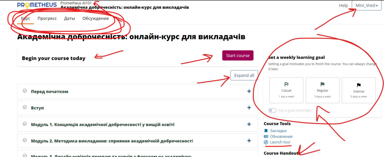Toggle the Set a goal reminder switch
This screenshot has width=384, height=157.
272,110
